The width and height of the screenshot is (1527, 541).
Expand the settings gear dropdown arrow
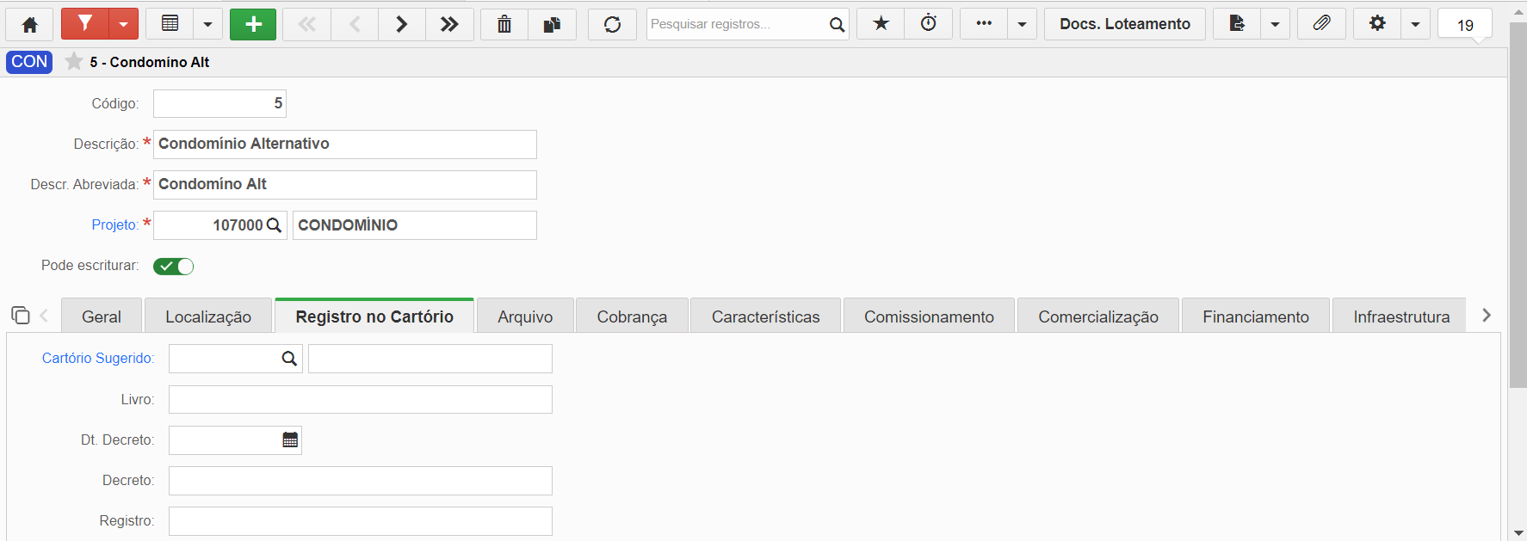1415,24
